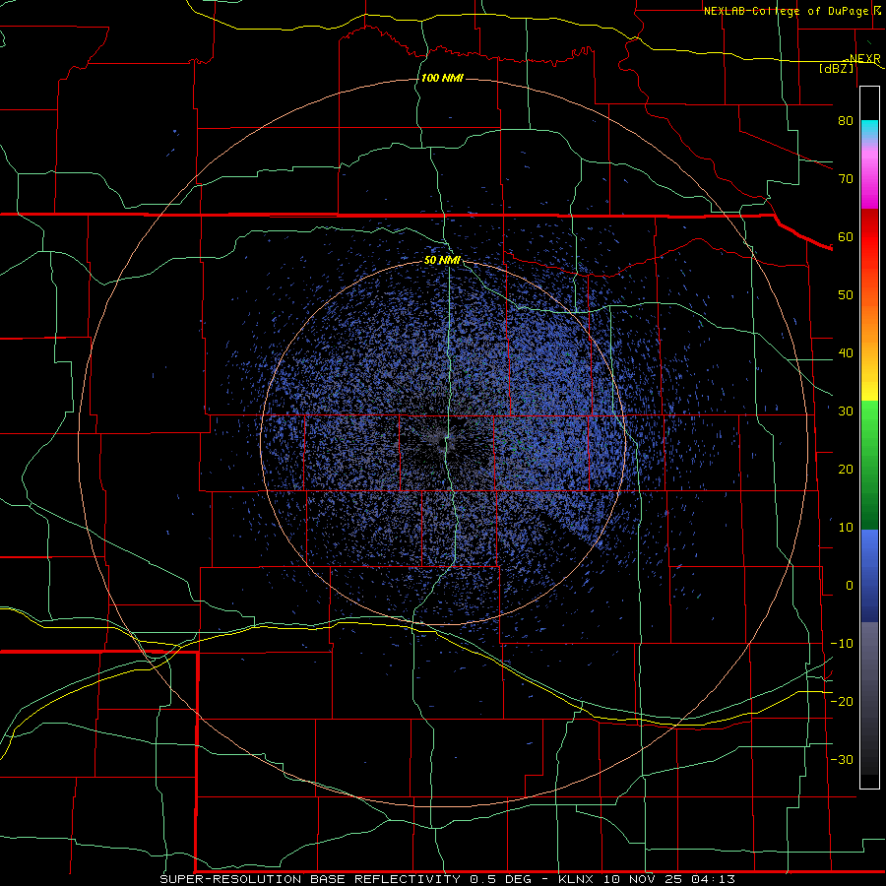
Task: Click the -20 value on the dBZ scale
Action: tap(842, 701)
